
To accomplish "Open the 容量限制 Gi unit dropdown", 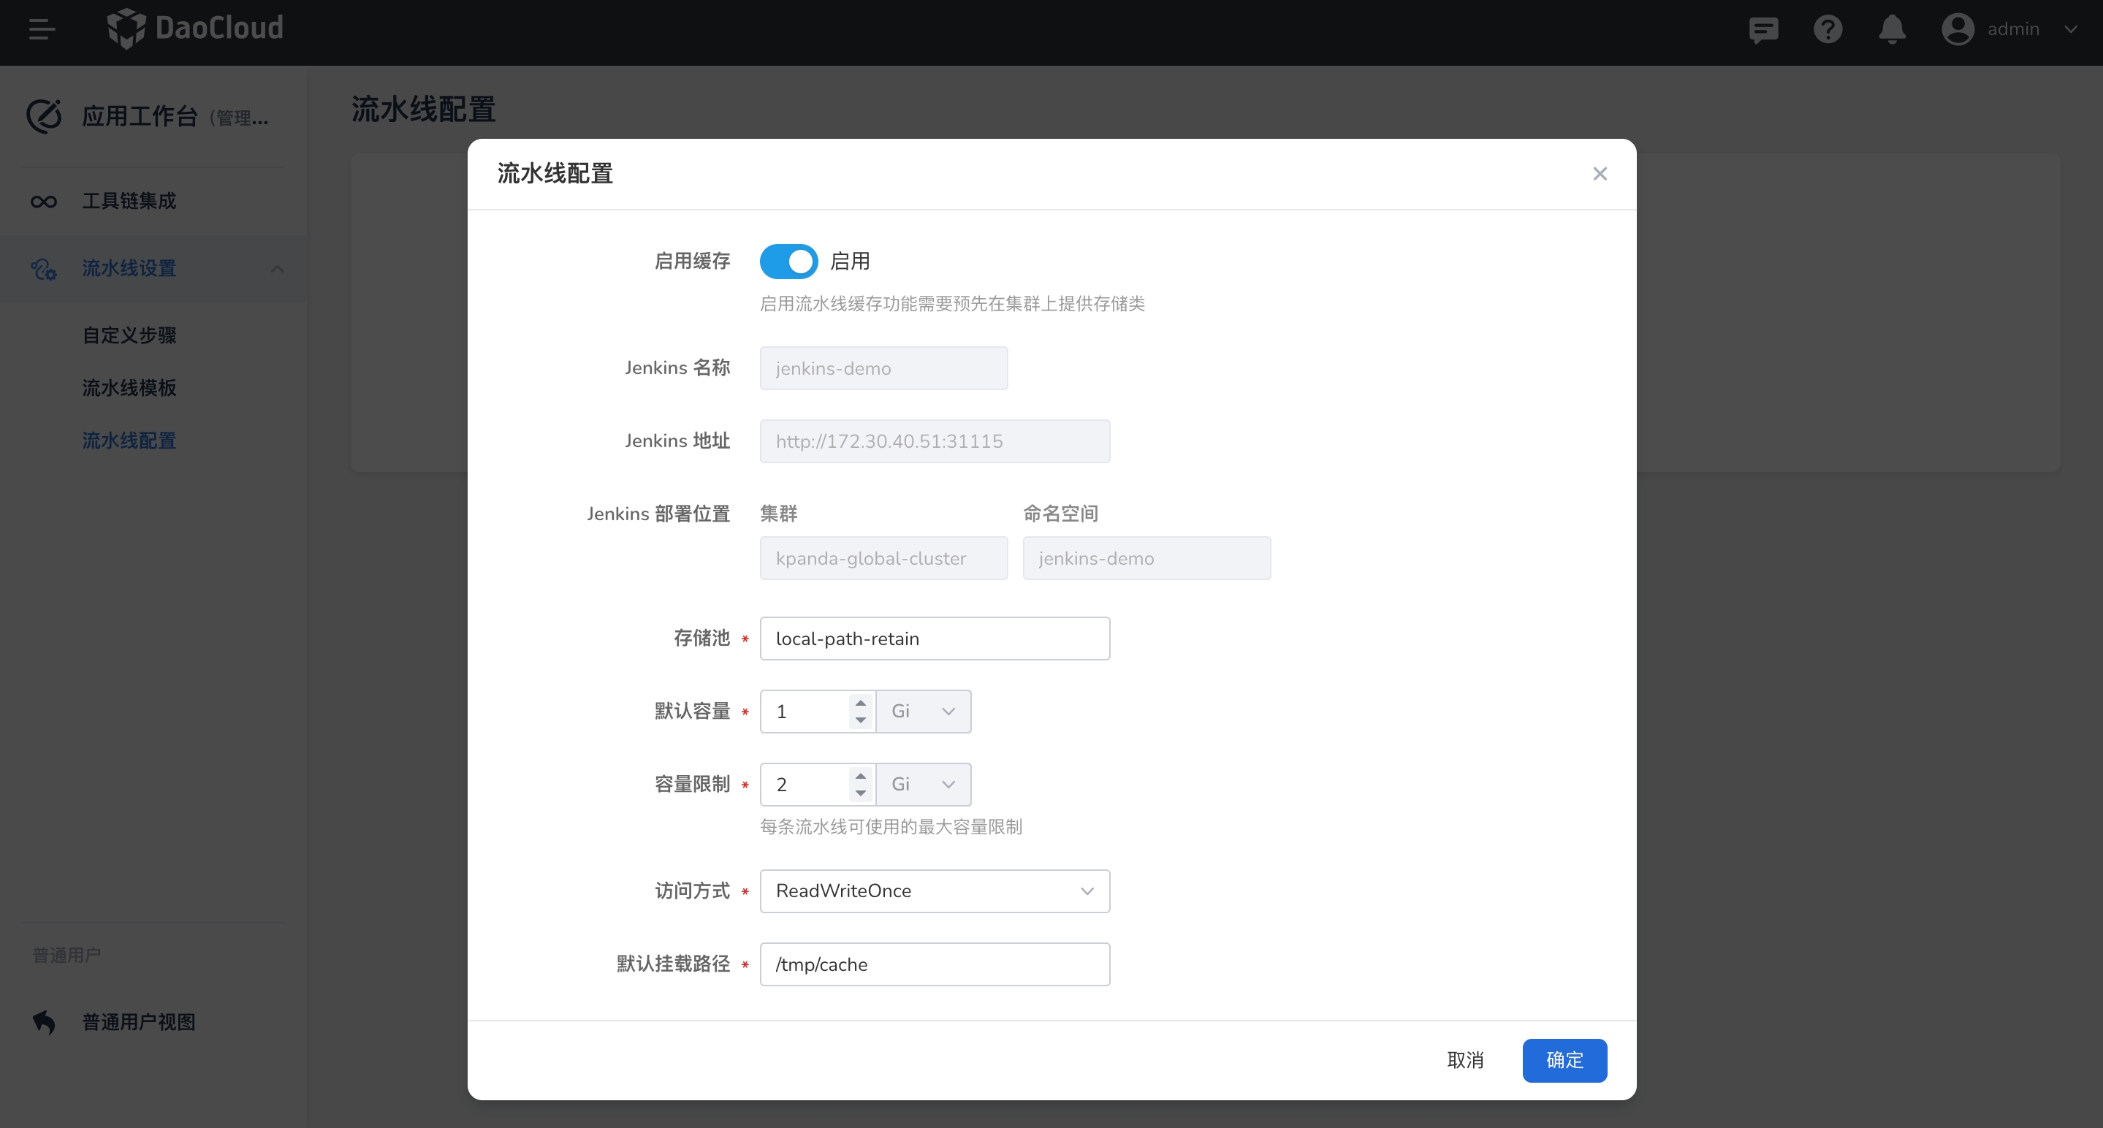I will [x=924, y=785].
